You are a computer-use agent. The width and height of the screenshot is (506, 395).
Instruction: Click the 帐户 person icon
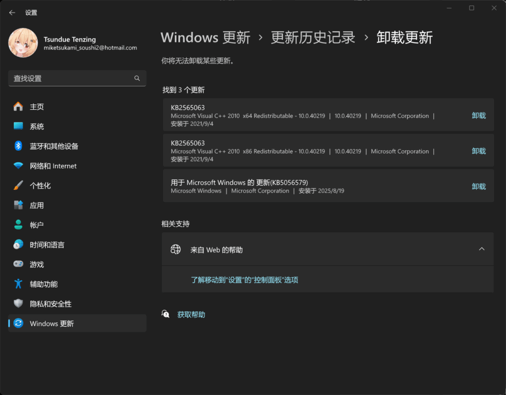tap(18, 225)
